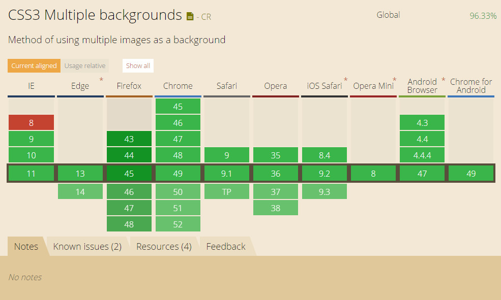Select the Firefox 44 version cell
Viewport: 501px width, 300px height.
coord(129,155)
